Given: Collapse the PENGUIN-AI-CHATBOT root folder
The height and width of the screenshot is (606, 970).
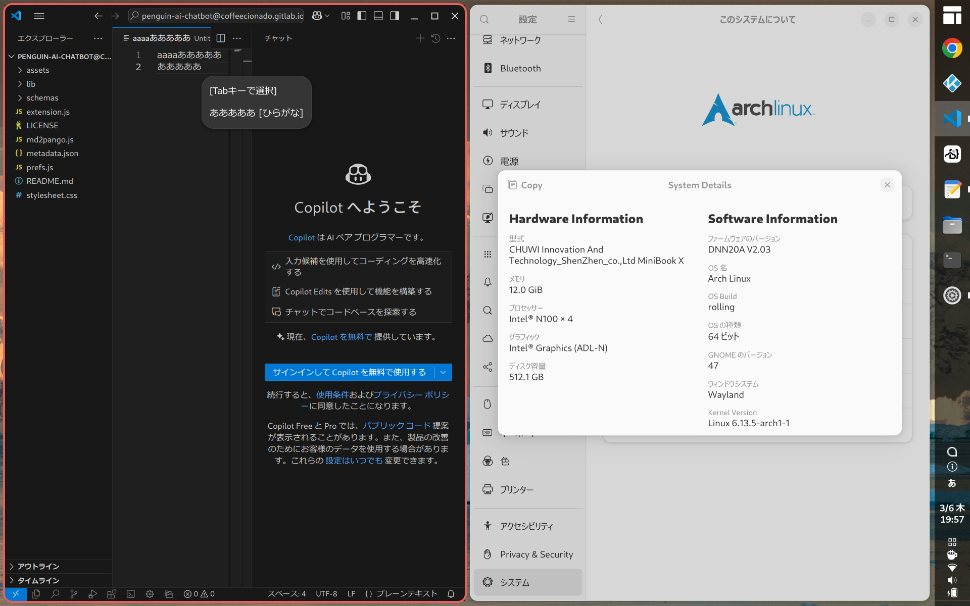Looking at the screenshot, I should [x=59, y=56].
